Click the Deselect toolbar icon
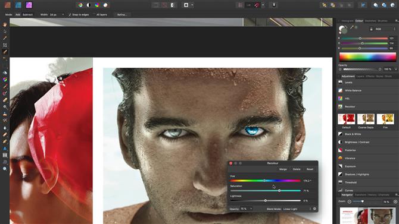This screenshot has width=399, height=224. click(164, 5)
